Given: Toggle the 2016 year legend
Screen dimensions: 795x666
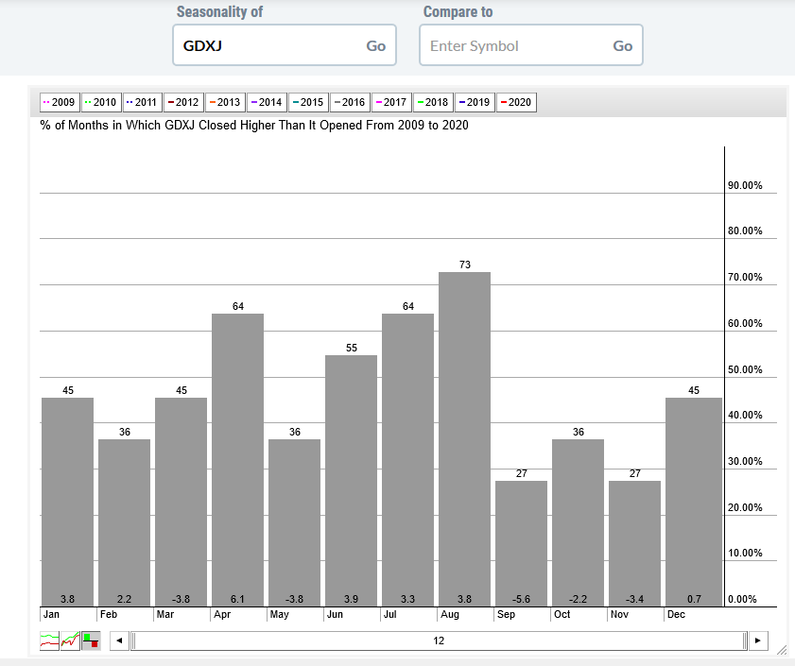Looking at the screenshot, I should click(x=350, y=102).
